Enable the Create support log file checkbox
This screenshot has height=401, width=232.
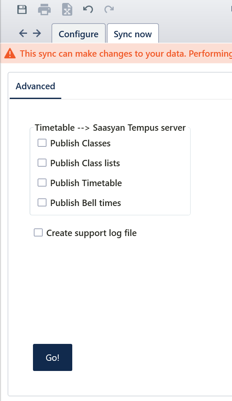(x=38, y=233)
